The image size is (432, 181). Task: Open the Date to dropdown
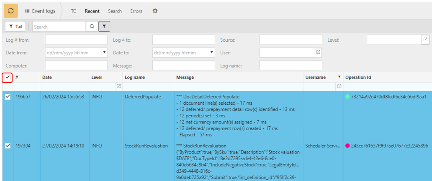(211, 53)
